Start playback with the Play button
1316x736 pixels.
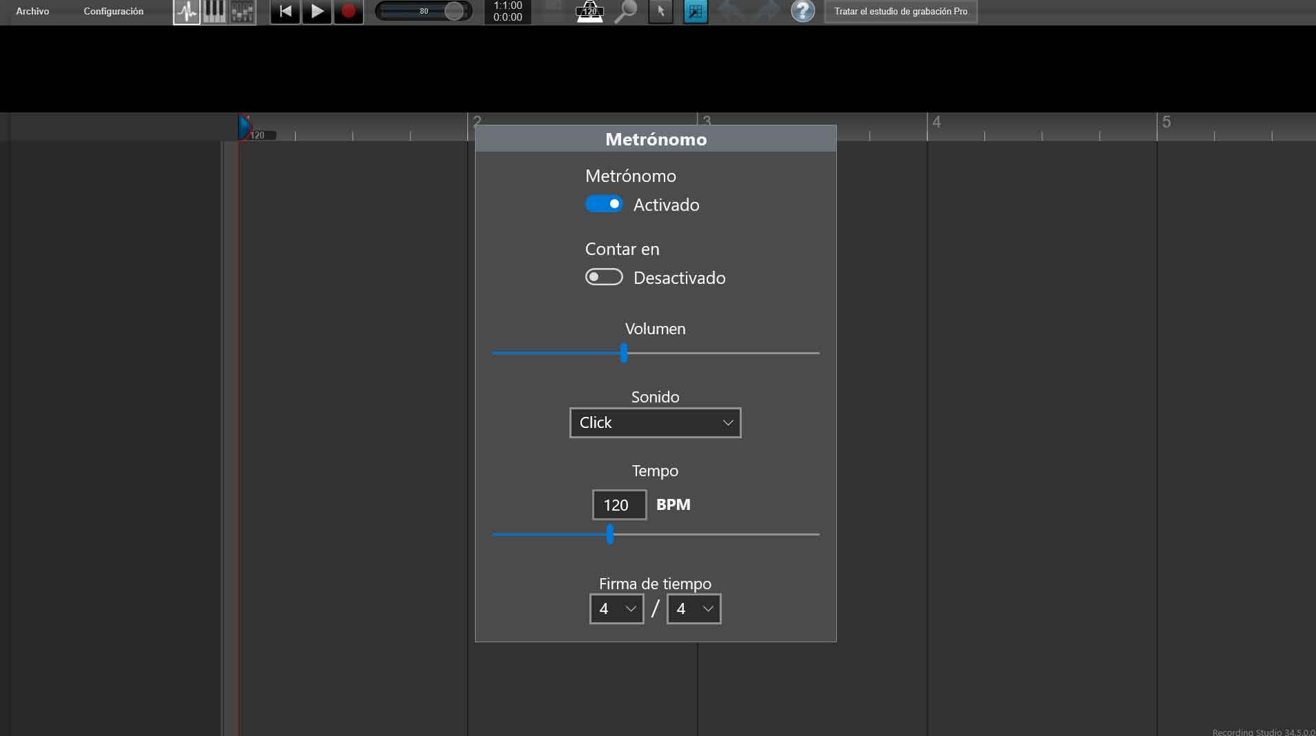coord(317,12)
